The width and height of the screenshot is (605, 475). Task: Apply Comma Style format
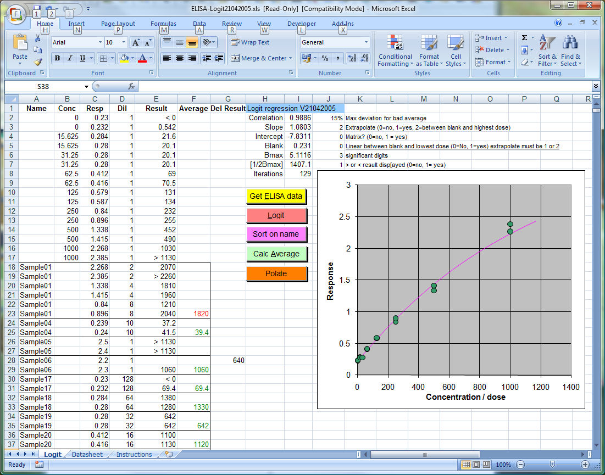click(x=337, y=58)
